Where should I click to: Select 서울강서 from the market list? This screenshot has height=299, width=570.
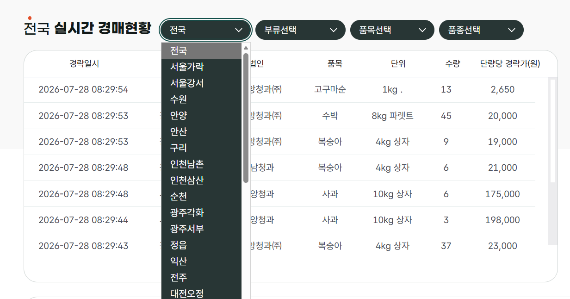coord(201,83)
